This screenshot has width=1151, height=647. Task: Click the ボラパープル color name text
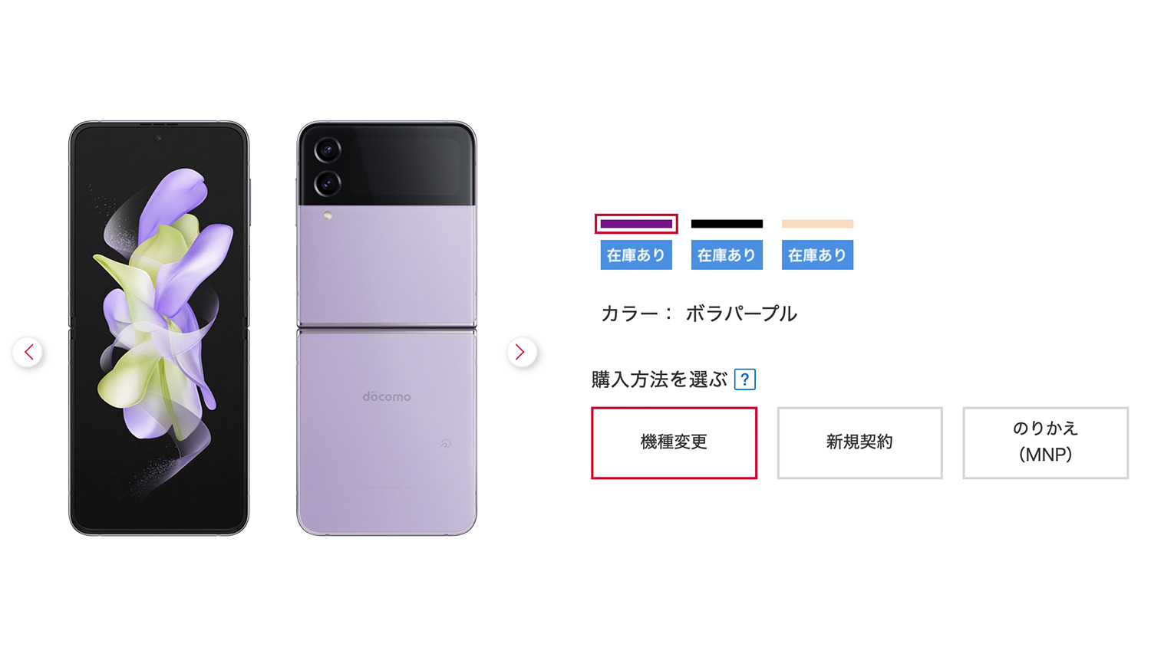pos(740,314)
